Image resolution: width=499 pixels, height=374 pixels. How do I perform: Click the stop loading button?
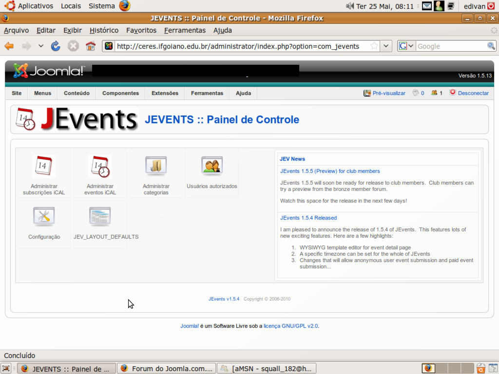73,46
